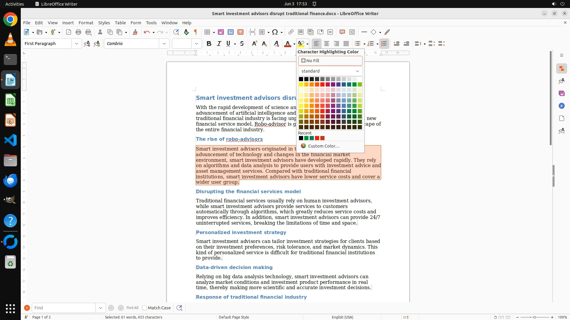Viewport: 570px width, 320px height.
Task: Click the Clone Formatting paintbrush
Action: [135, 32]
